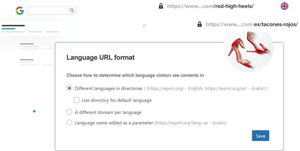
Task: Click the 'Language URL format' heading
Action: click(101, 57)
